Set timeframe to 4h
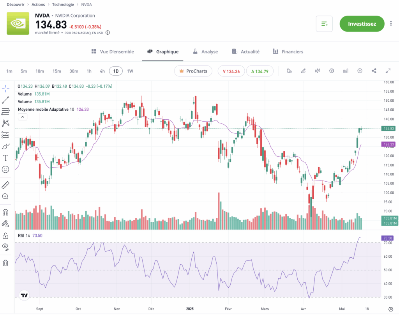Screen dimensions: 399x315 tap(102, 71)
